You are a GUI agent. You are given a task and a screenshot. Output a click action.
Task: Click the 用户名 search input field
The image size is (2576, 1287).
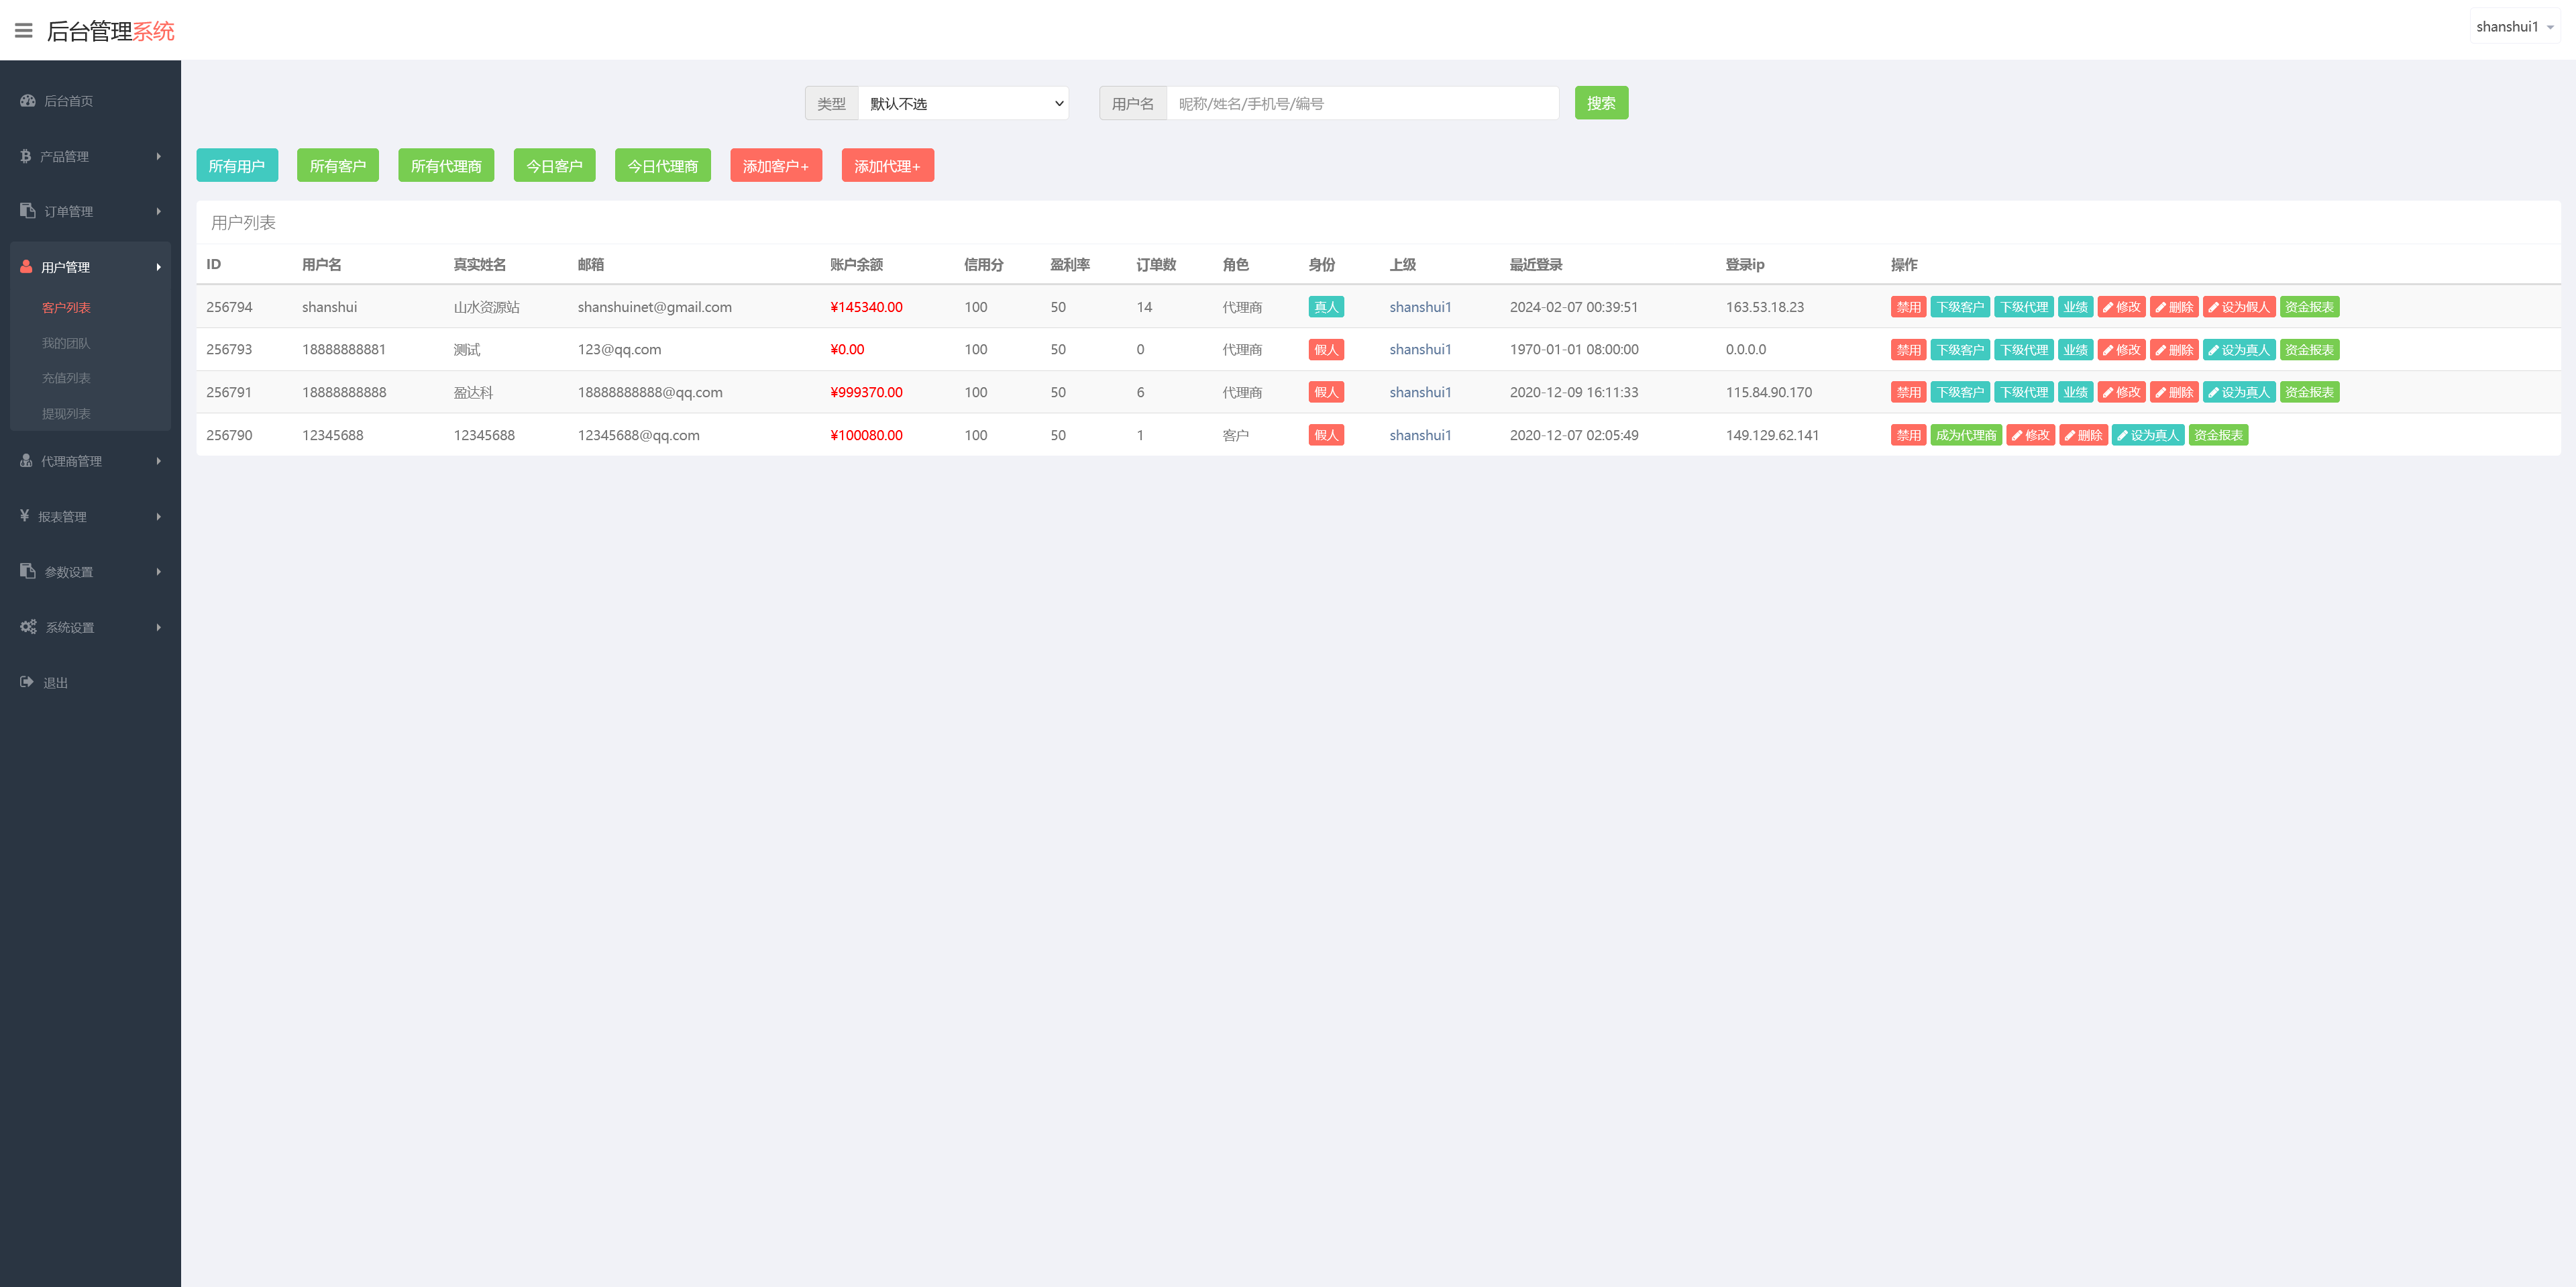tap(1361, 104)
